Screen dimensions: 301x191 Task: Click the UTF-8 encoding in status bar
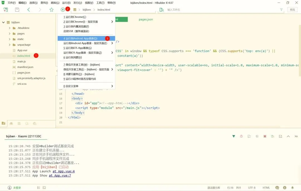click(252, 188)
